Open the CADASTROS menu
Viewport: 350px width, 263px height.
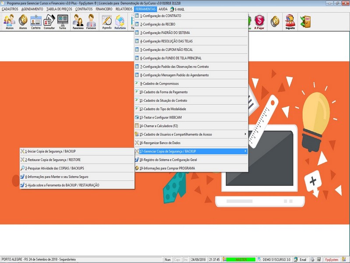[x=10, y=9]
